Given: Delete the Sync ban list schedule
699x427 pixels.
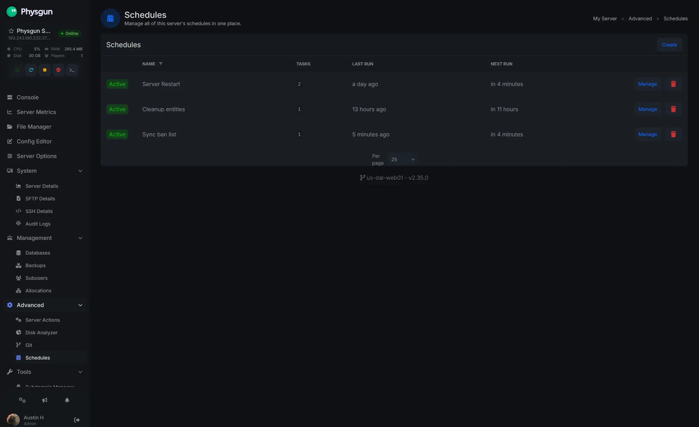Looking at the screenshot, I should pyautogui.click(x=673, y=134).
